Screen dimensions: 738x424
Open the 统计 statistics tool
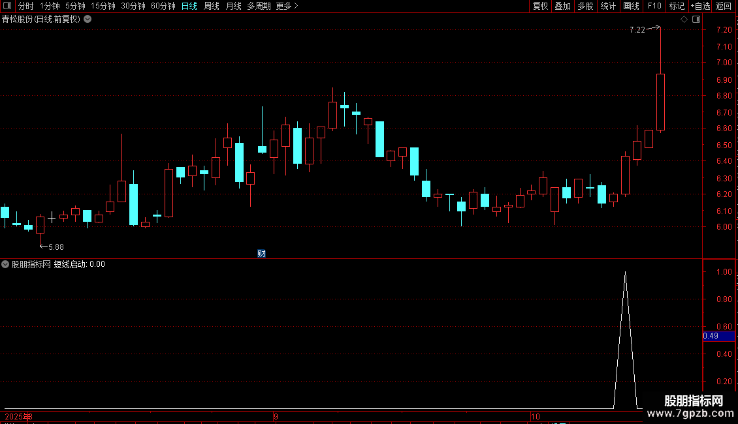tap(608, 6)
